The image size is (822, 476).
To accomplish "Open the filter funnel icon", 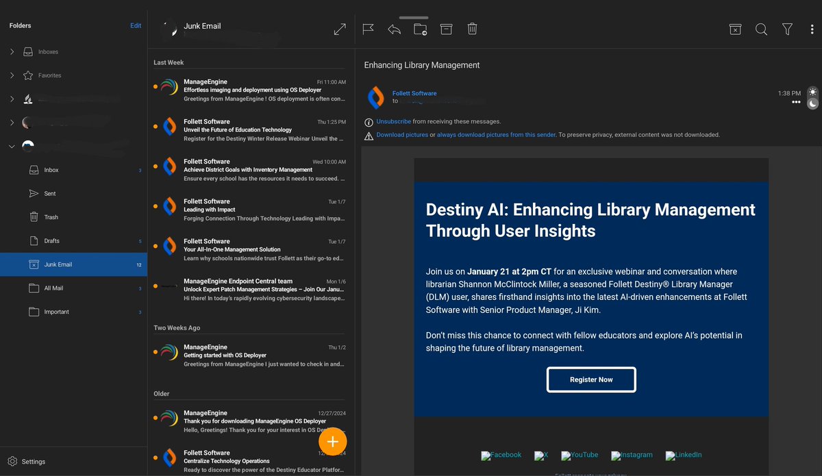I will point(787,29).
